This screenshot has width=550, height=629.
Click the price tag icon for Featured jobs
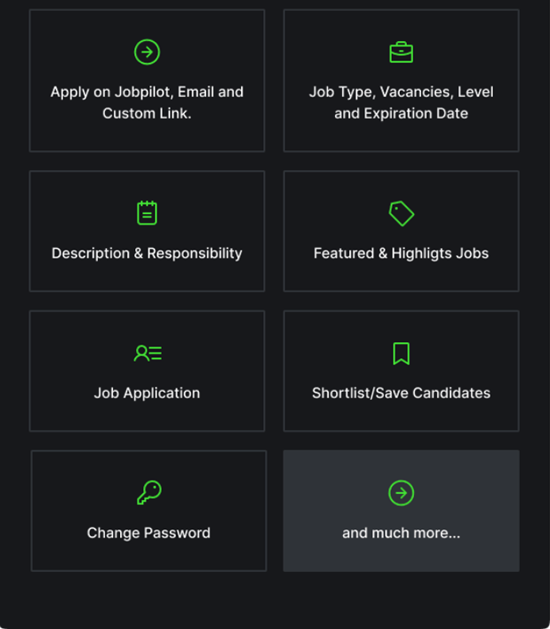click(x=401, y=213)
